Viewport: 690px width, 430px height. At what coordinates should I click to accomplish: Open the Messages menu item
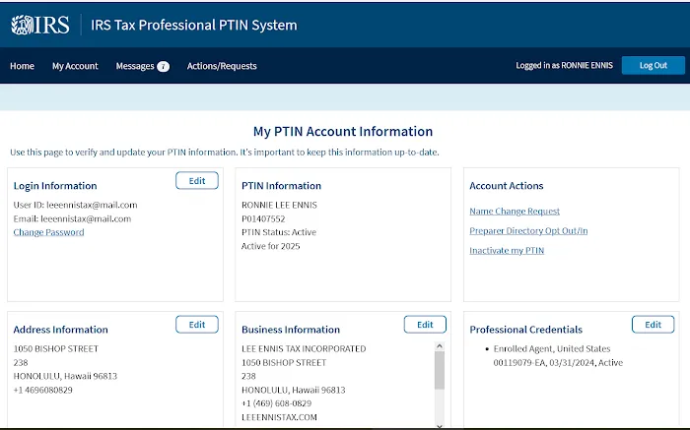coord(135,66)
